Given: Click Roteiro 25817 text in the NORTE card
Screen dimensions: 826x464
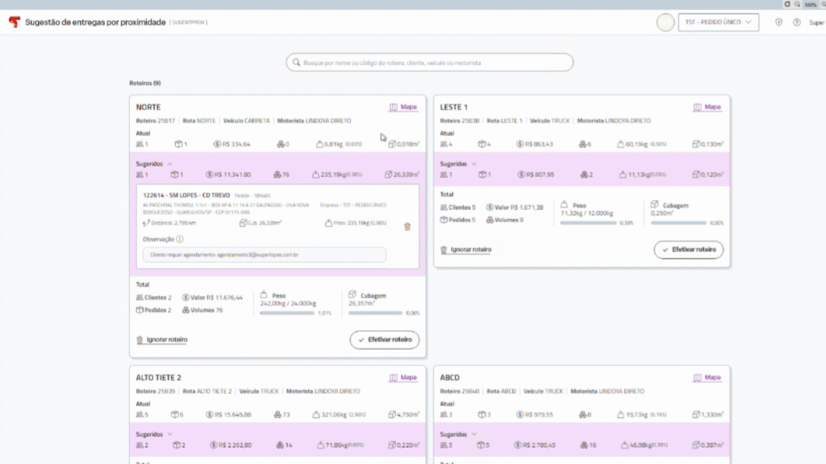Looking at the screenshot, I should click(x=156, y=120).
